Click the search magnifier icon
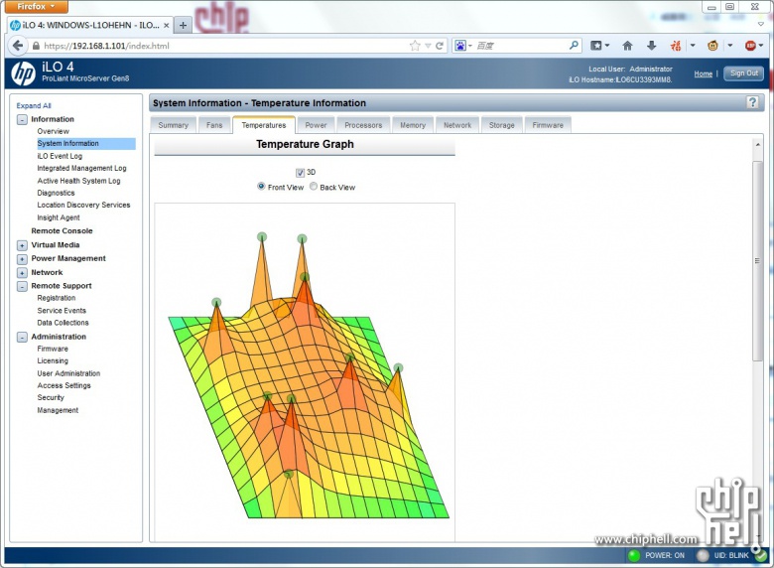Image resolution: width=774 pixels, height=568 pixels. tap(574, 46)
